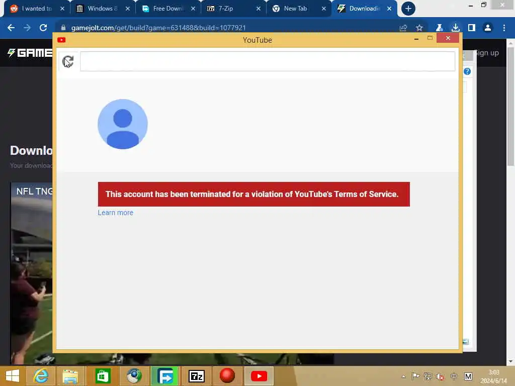Click the taskbar clock and date
515x386 pixels.
coord(494,376)
